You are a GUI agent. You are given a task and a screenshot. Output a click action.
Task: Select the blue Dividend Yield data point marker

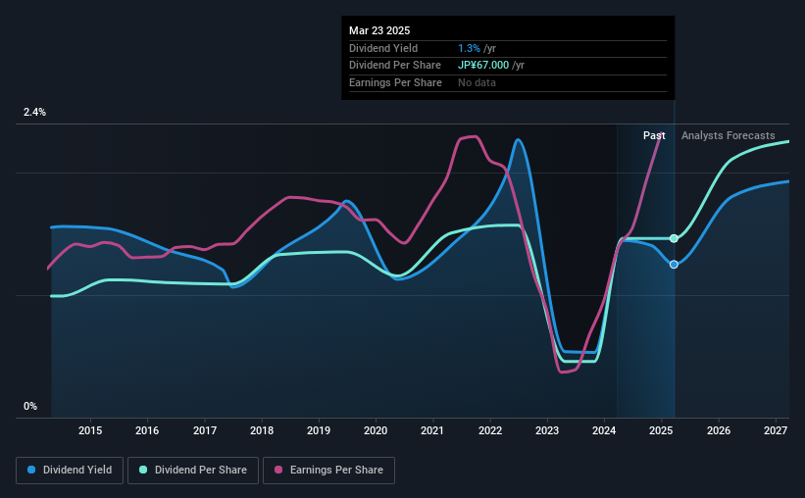[x=674, y=265]
